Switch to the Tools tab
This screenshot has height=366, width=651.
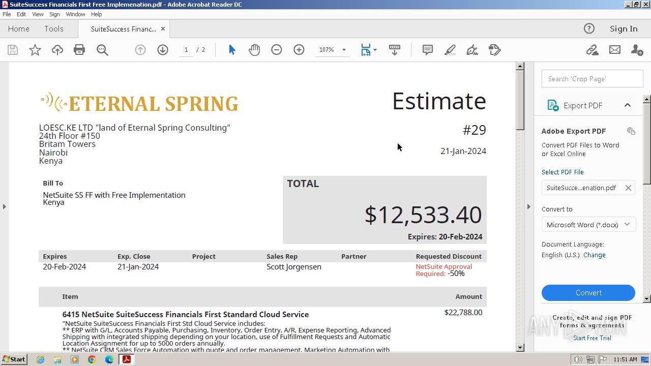click(53, 29)
